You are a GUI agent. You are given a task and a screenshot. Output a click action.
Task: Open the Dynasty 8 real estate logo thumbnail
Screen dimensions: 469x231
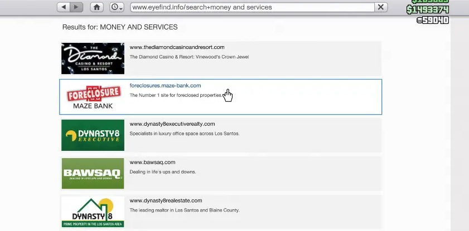point(93,212)
